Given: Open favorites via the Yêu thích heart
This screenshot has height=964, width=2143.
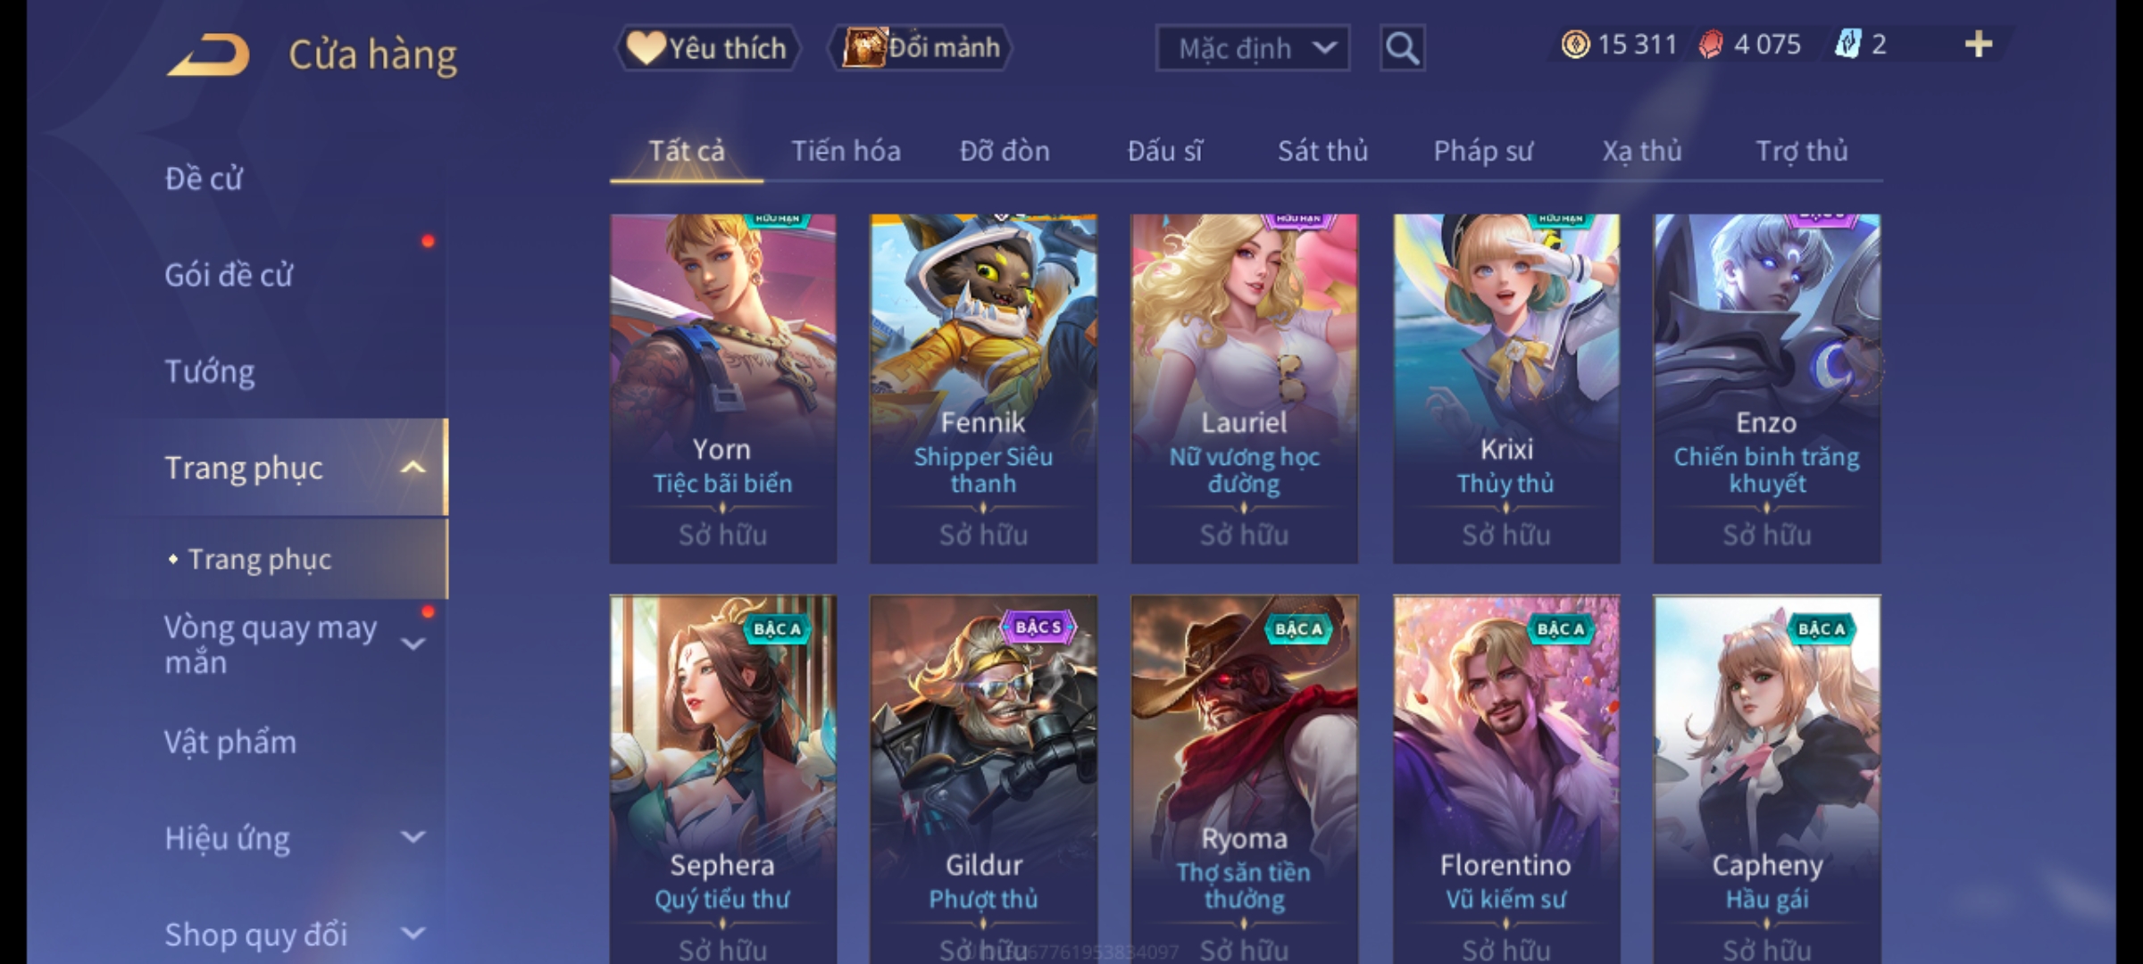Looking at the screenshot, I should click(x=707, y=47).
